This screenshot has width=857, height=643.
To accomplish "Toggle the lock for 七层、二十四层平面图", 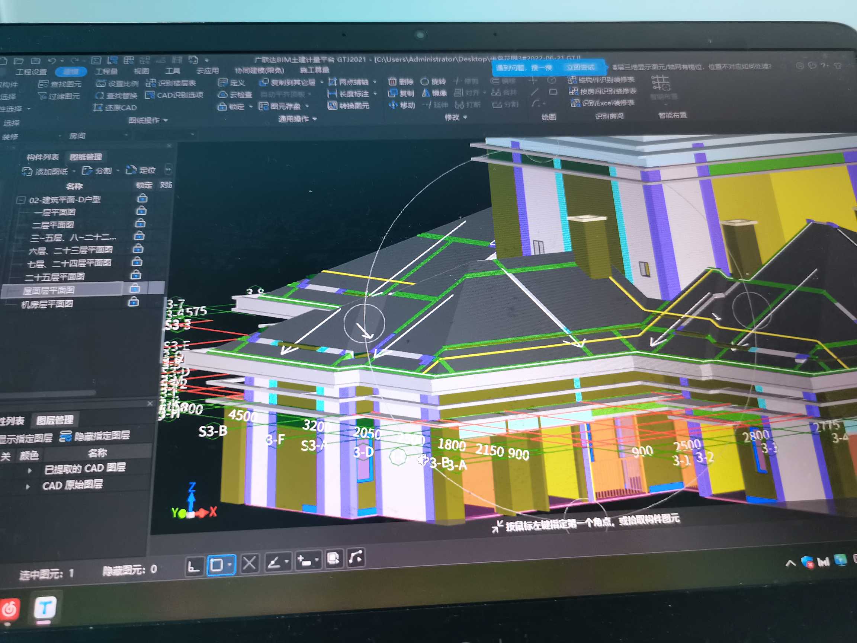I will click(x=137, y=262).
